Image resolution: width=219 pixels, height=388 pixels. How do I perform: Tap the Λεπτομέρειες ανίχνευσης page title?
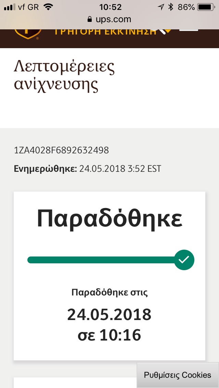[64, 76]
